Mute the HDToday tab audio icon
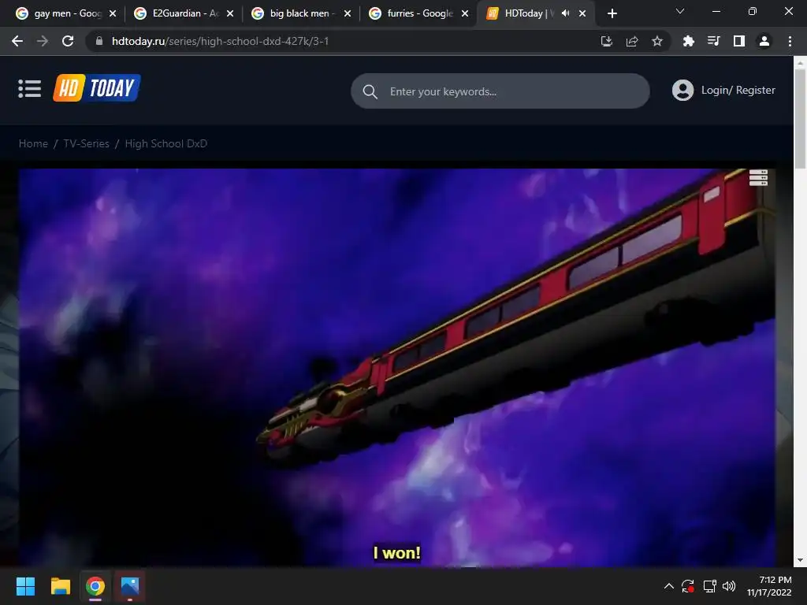 click(x=566, y=13)
